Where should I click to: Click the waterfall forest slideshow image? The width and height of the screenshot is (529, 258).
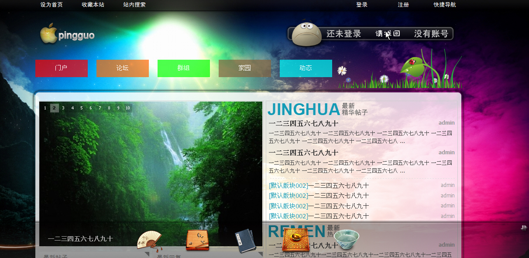151,174
